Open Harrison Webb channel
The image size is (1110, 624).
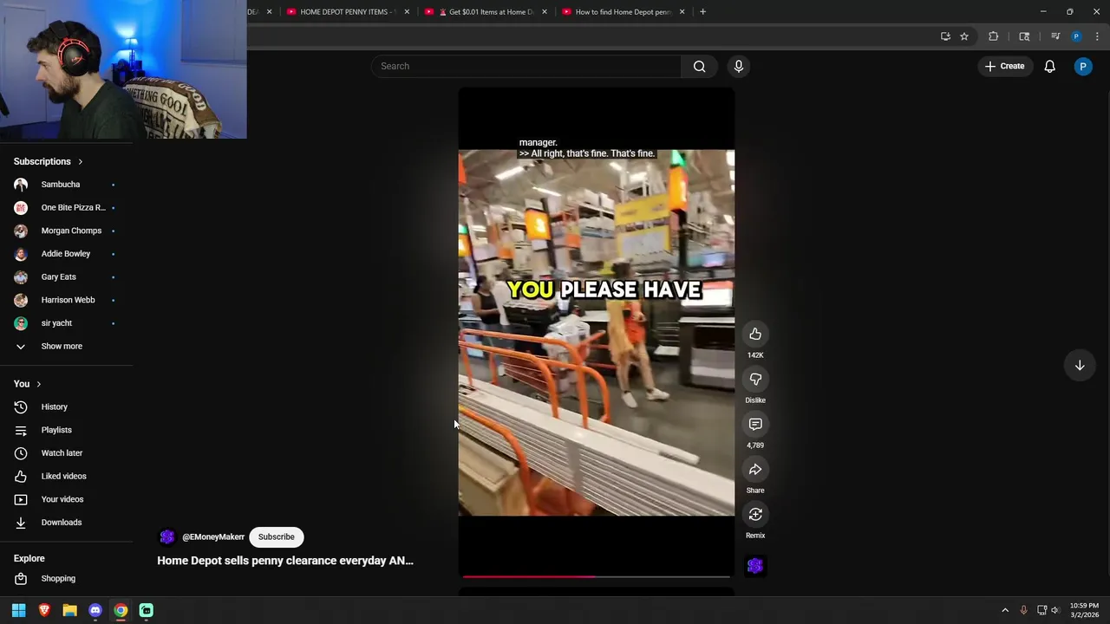pos(67,300)
